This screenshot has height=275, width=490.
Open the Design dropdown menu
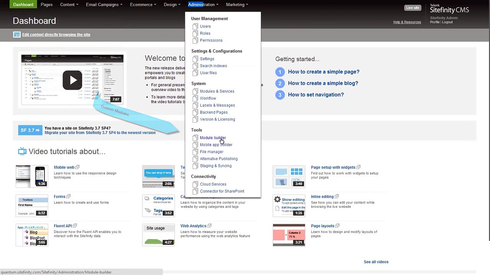click(x=172, y=5)
